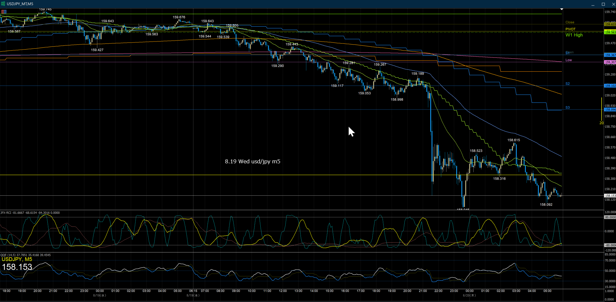
Task: Click the green 159.563 price tag
Action: [x=610, y=32]
